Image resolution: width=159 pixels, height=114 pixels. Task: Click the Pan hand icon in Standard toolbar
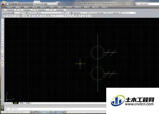point(64,16)
